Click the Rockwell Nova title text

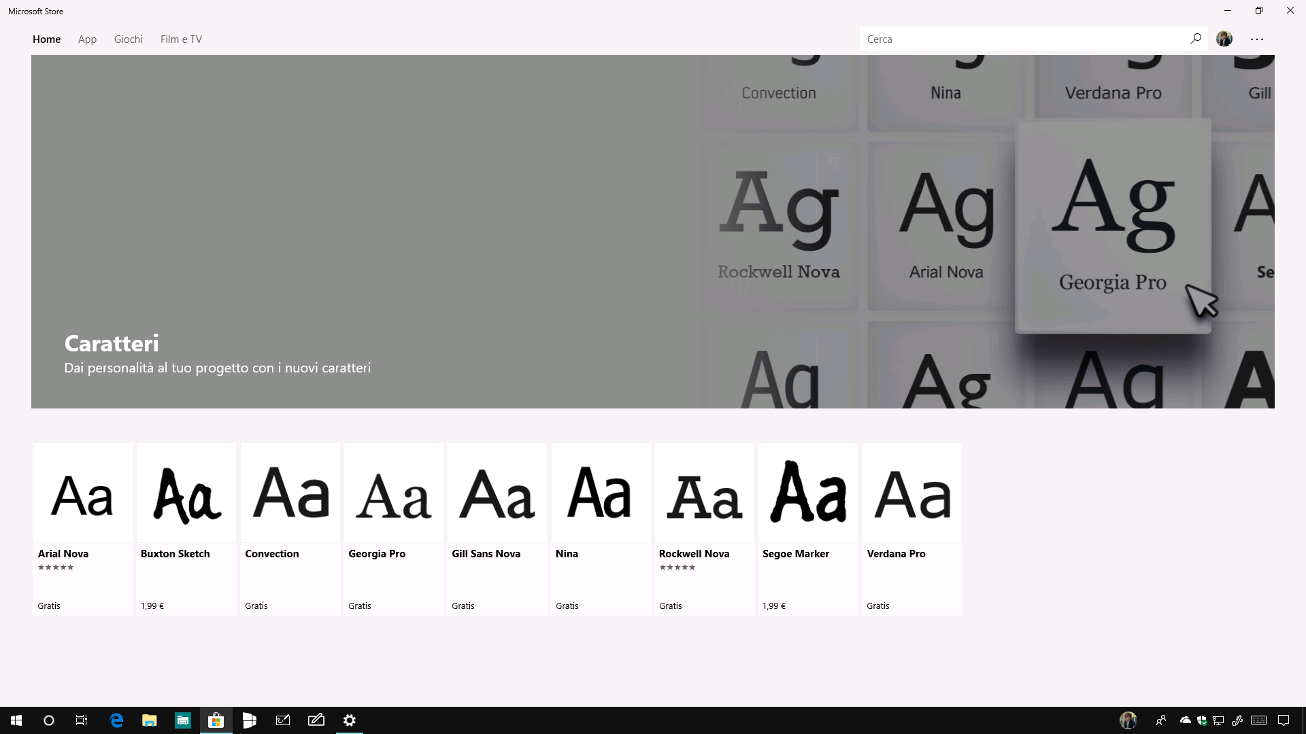(x=694, y=554)
